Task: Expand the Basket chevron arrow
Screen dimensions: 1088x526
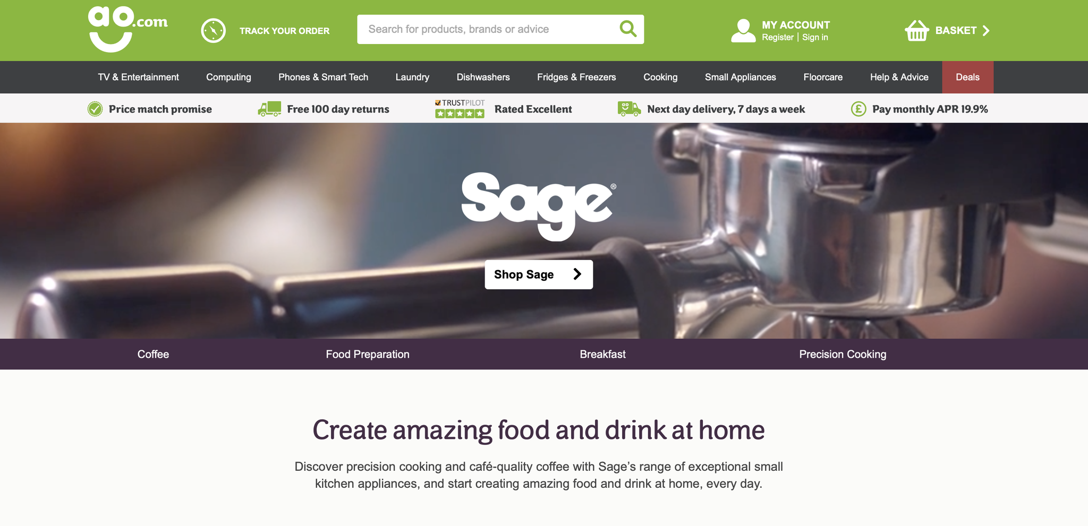Action: click(x=986, y=31)
